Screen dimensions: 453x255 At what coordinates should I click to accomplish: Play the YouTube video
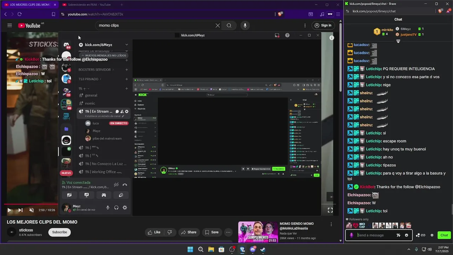(x=10, y=210)
